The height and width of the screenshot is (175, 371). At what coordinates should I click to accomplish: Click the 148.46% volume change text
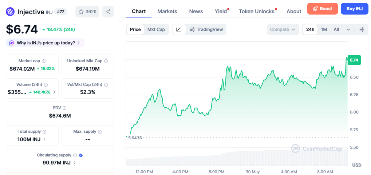[42, 92]
